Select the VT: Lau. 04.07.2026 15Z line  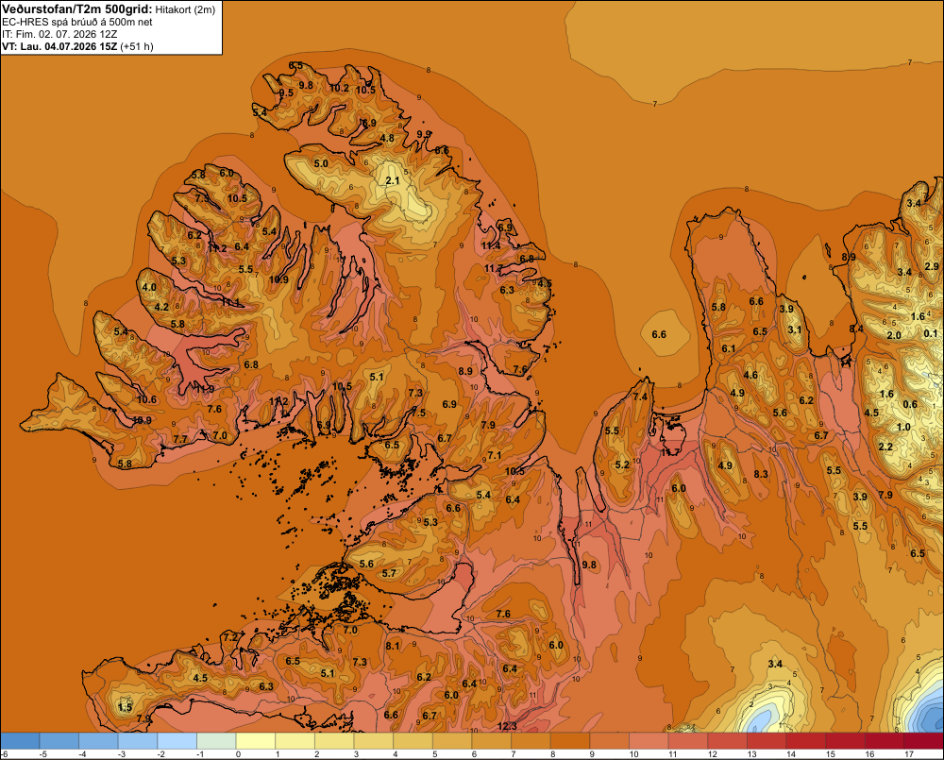[77, 46]
